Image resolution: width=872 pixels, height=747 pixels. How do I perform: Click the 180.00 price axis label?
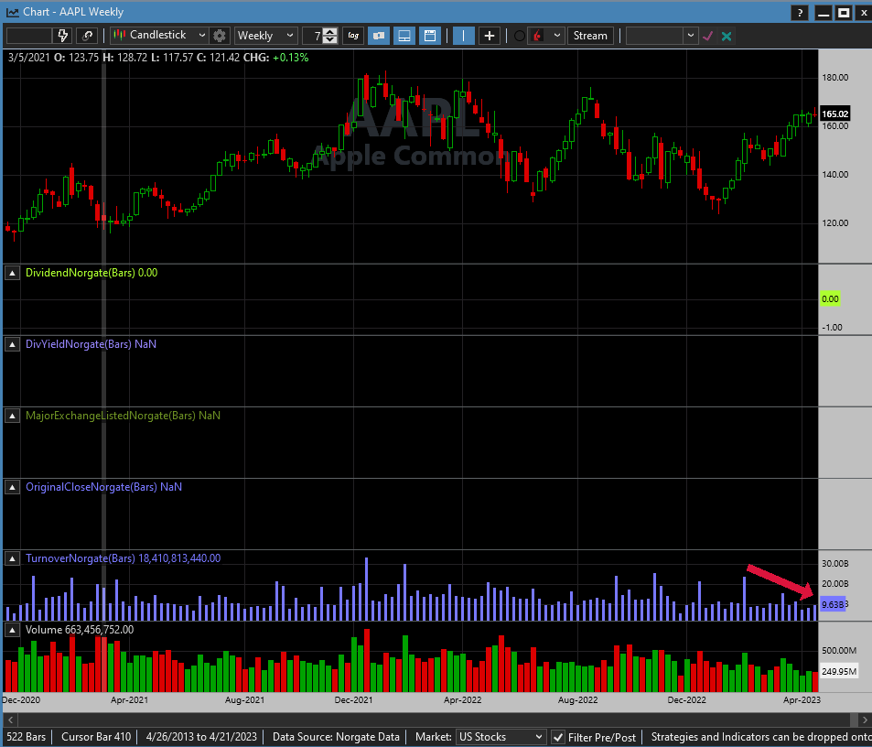coord(835,77)
